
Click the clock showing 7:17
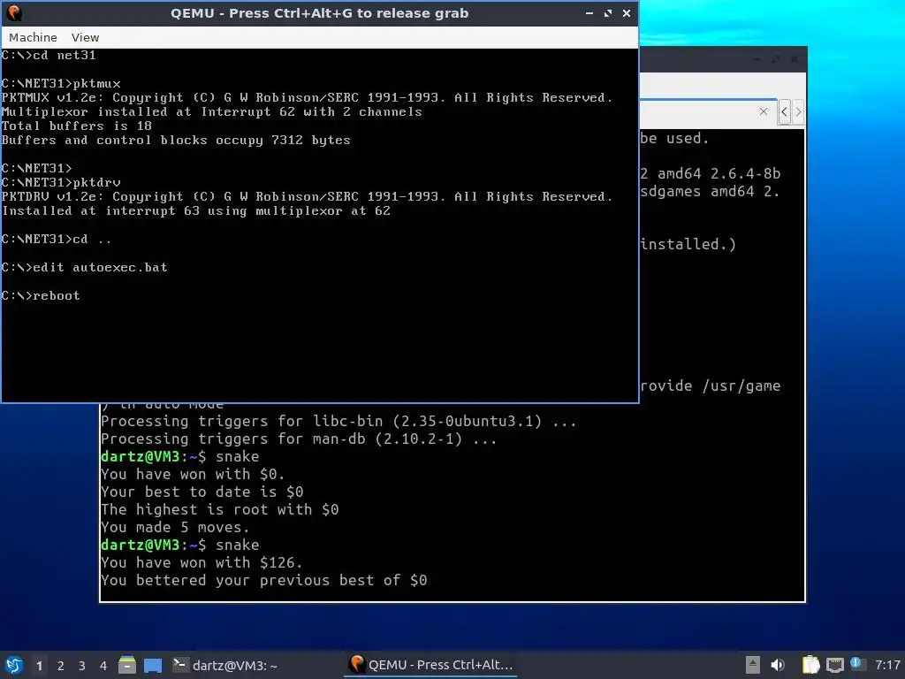887,665
